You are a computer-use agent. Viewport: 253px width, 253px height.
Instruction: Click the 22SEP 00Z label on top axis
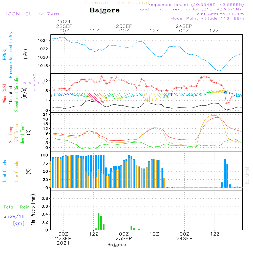click(x=64, y=28)
